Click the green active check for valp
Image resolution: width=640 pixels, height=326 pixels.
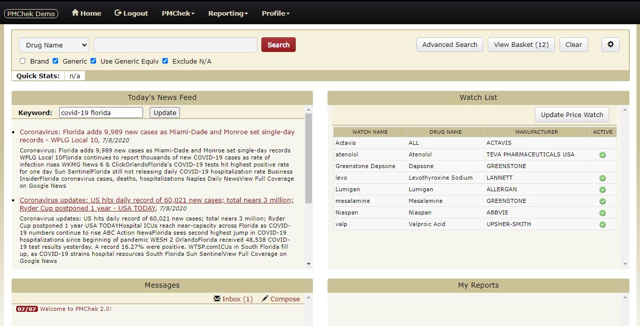603,225
